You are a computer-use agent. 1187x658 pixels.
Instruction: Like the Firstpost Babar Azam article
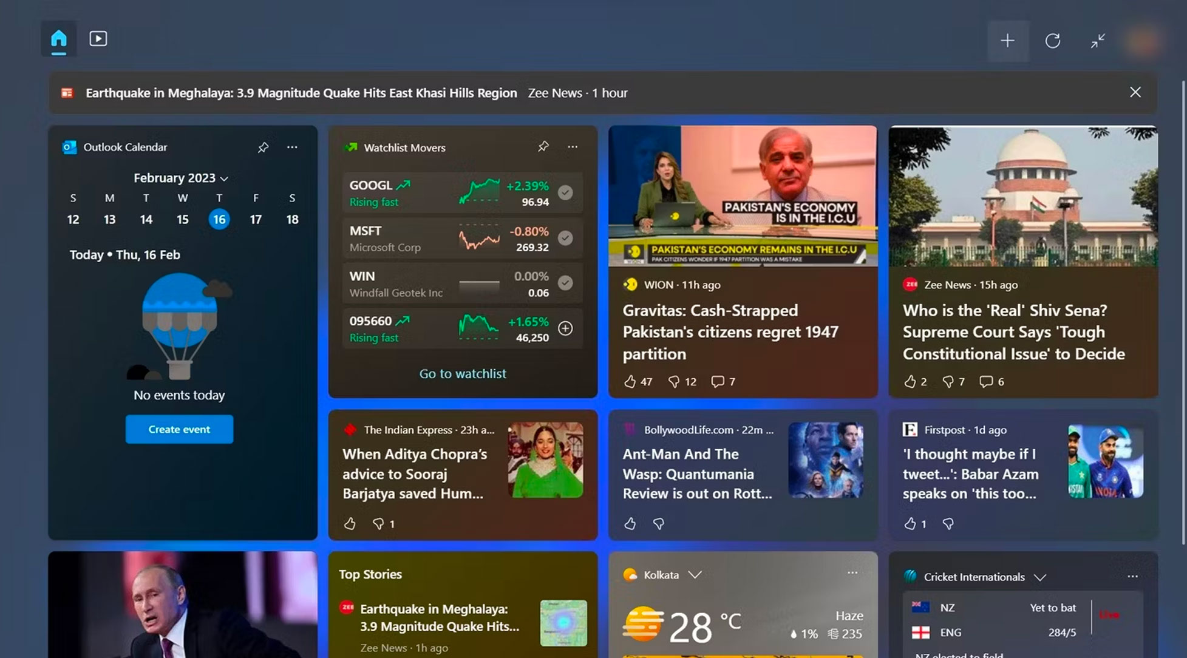click(x=910, y=524)
